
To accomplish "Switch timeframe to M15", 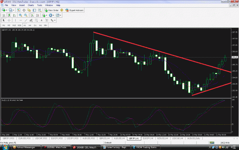I will 14,25.
